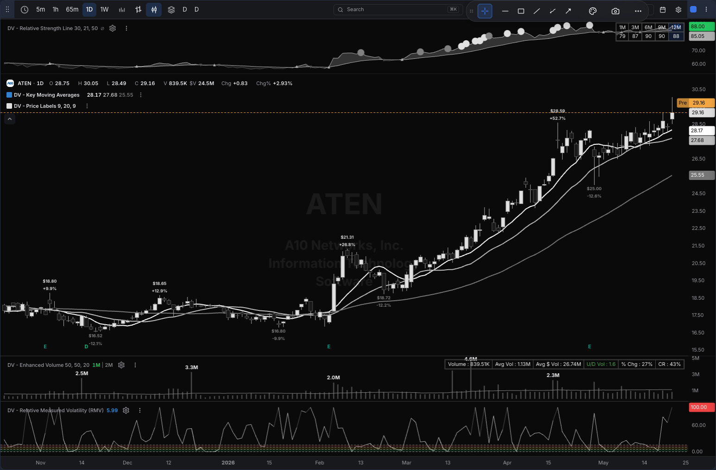Open Enhanced Volume more options menu
The image size is (716, 470).
click(135, 365)
